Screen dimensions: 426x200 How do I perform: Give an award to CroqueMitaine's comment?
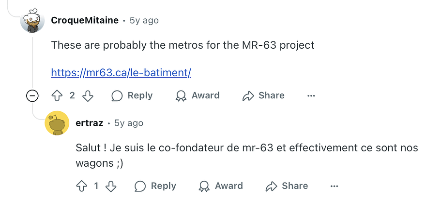[198, 95]
